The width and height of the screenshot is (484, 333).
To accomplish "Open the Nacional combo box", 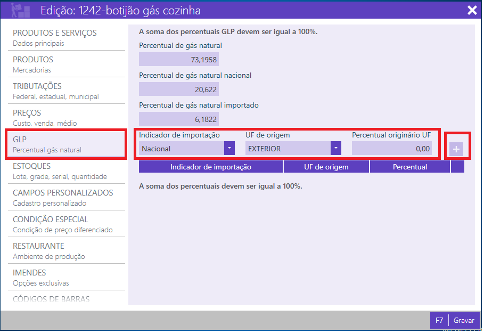I will (x=182, y=148).
